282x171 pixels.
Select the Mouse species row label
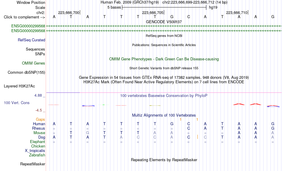point(39,133)
